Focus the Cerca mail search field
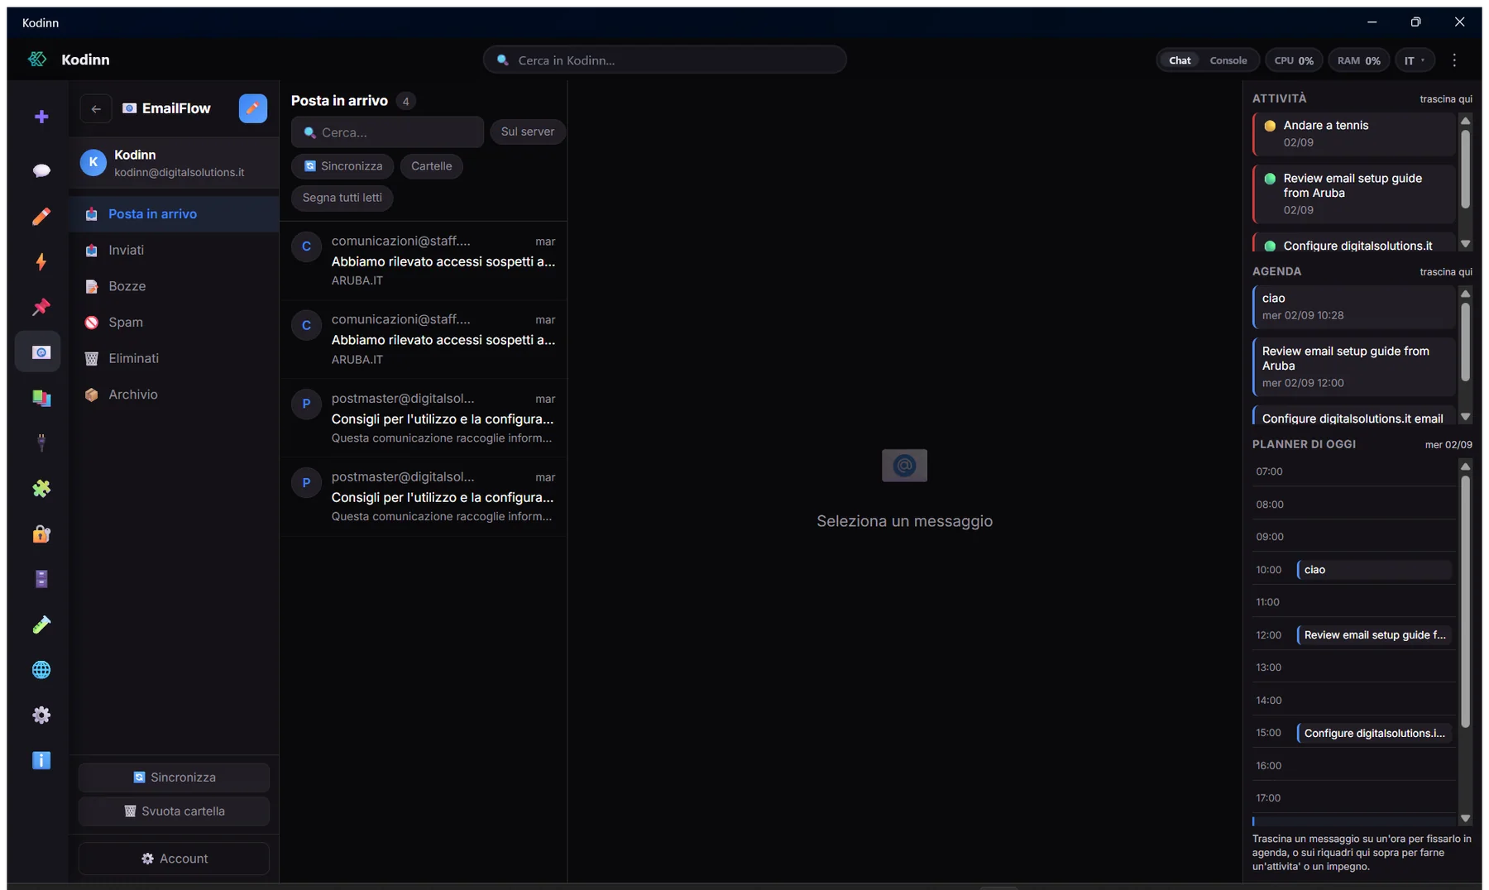 [387, 132]
